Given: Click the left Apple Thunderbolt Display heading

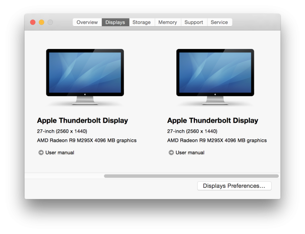Looking at the screenshot, I should [82, 121].
